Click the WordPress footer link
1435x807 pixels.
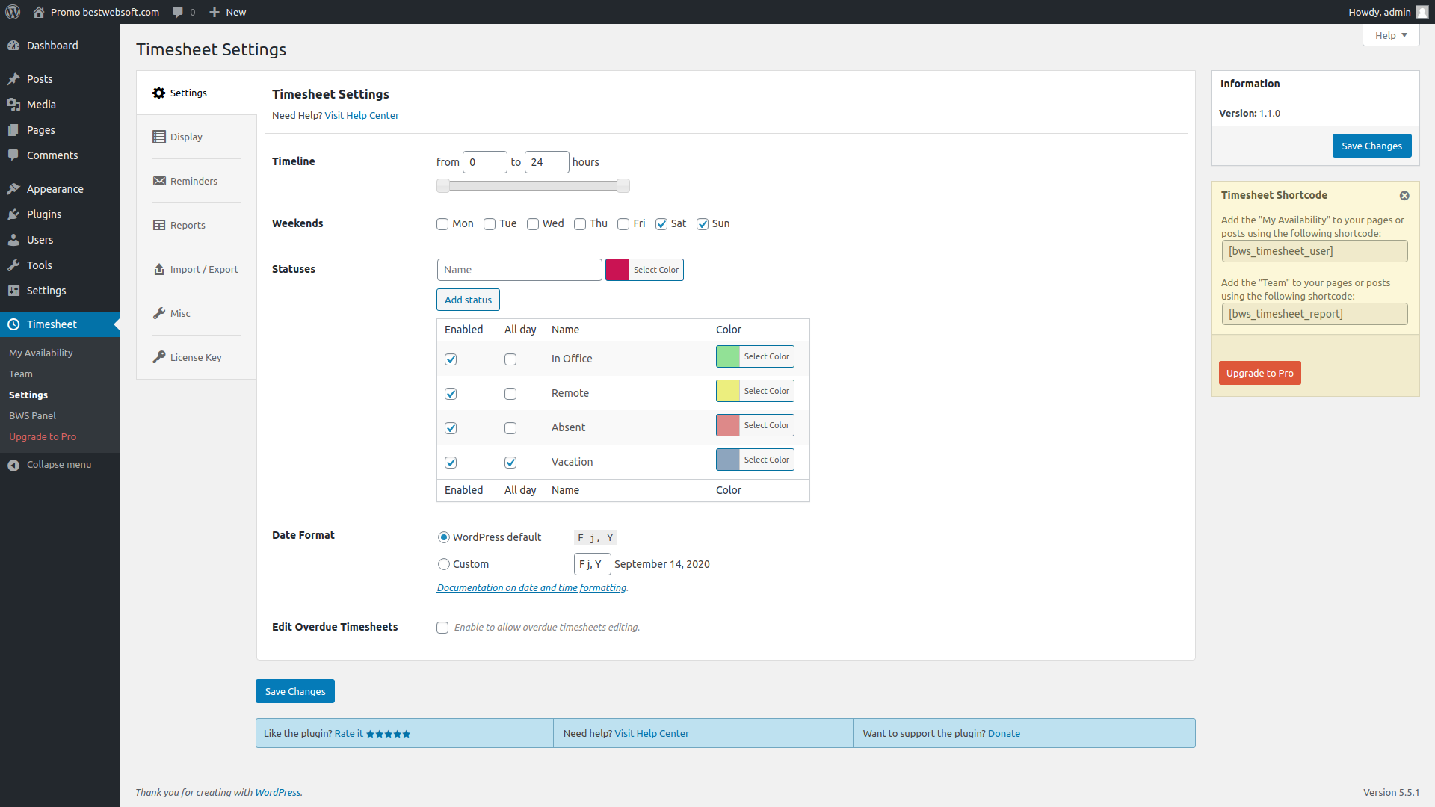(277, 792)
